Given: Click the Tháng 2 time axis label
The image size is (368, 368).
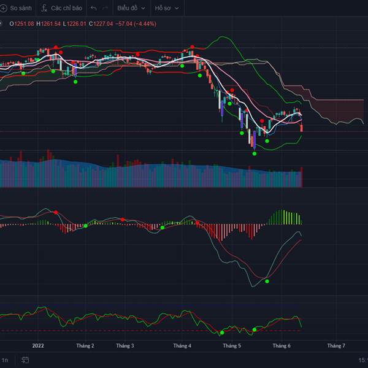Looking at the screenshot, I should point(85,346).
